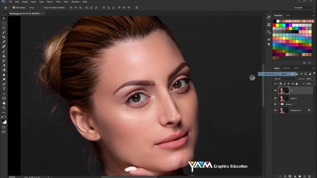The width and height of the screenshot is (317, 178).
Task: Select the Healing Brush tool
Action: coord(4,46)
